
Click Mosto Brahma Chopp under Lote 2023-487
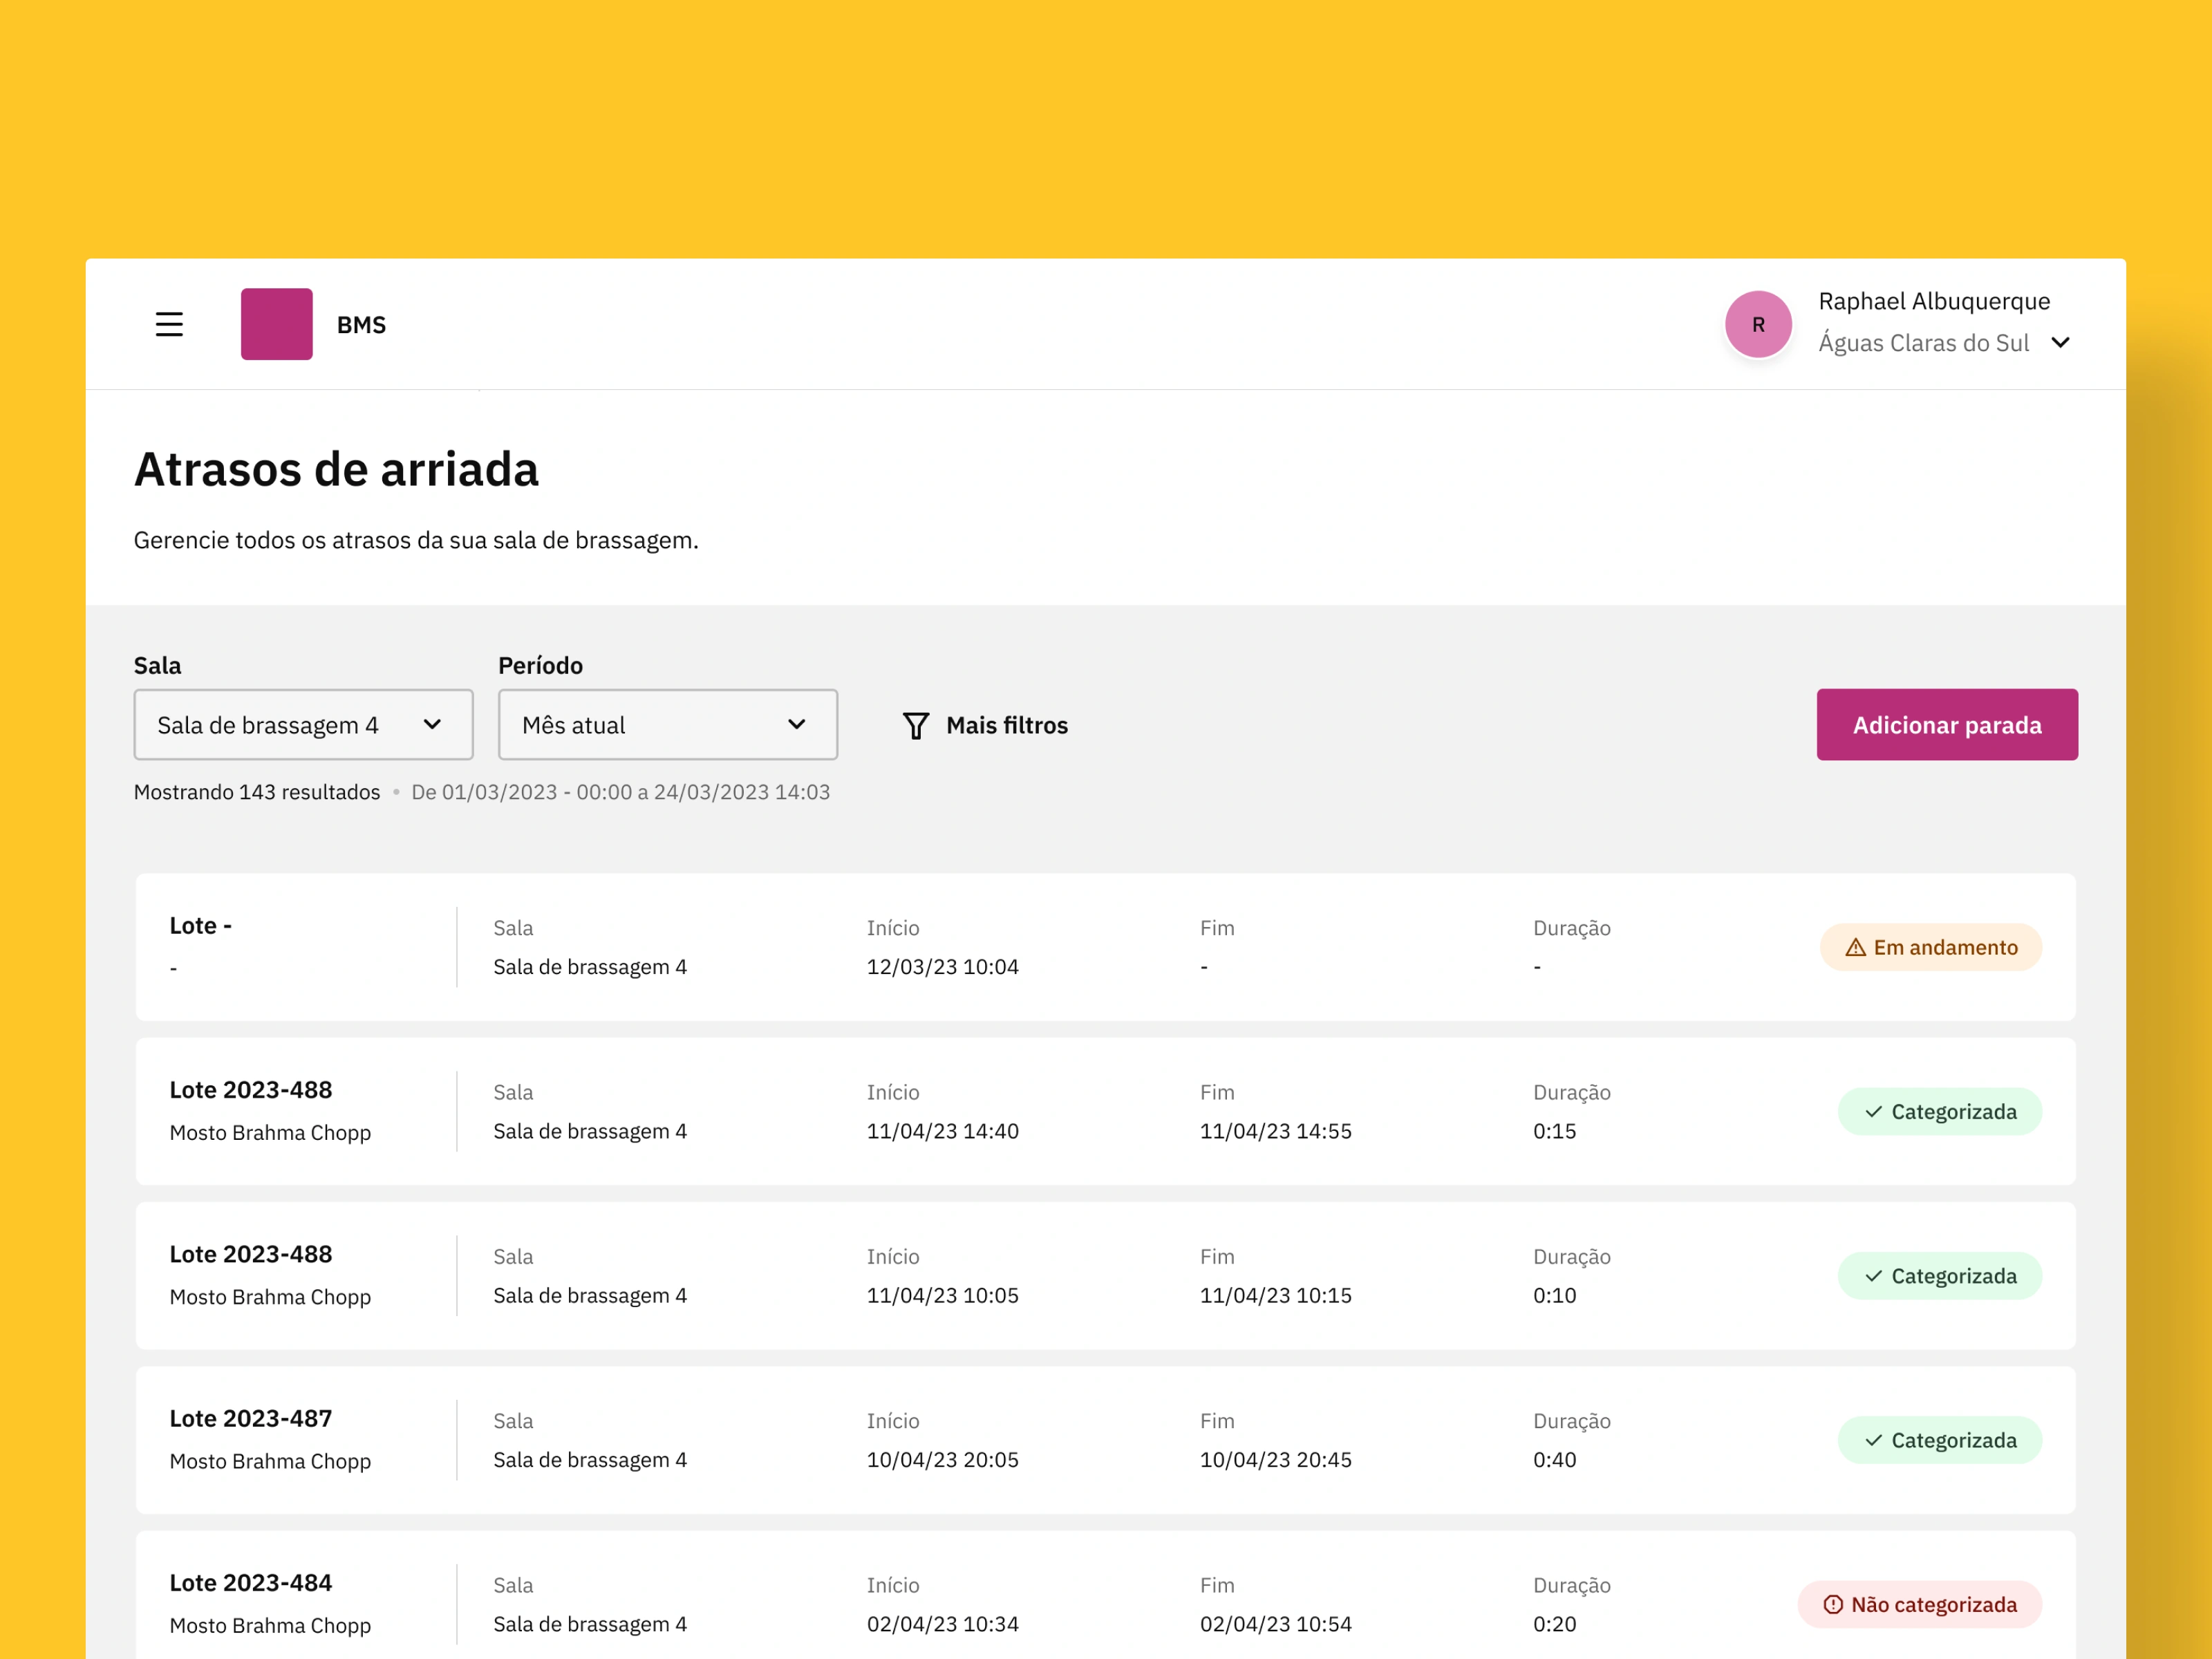point(270,1461)
